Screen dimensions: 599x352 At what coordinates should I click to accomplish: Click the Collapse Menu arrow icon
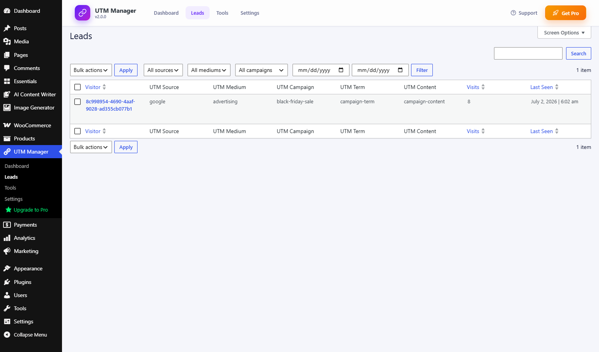coord(7,335)
